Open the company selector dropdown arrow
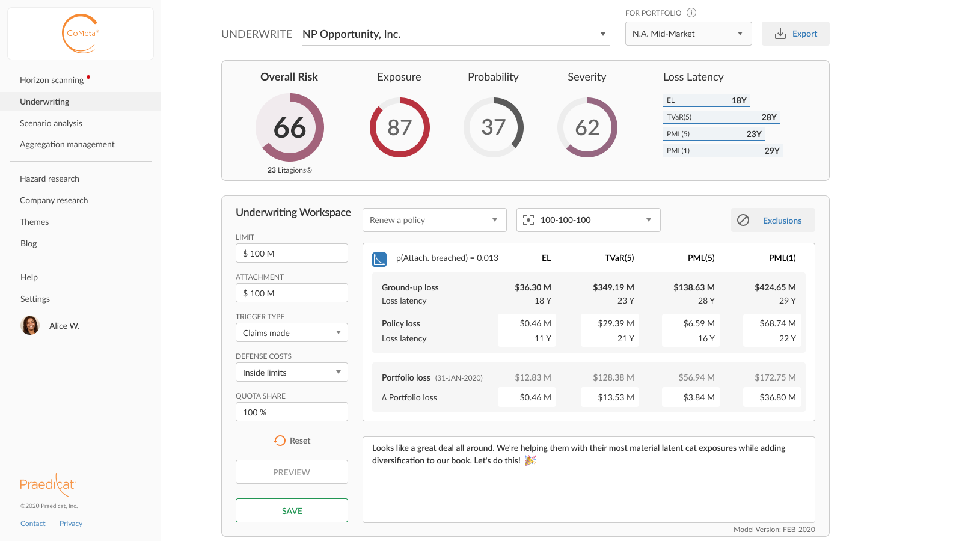The image size is (962, 541). 603,34
